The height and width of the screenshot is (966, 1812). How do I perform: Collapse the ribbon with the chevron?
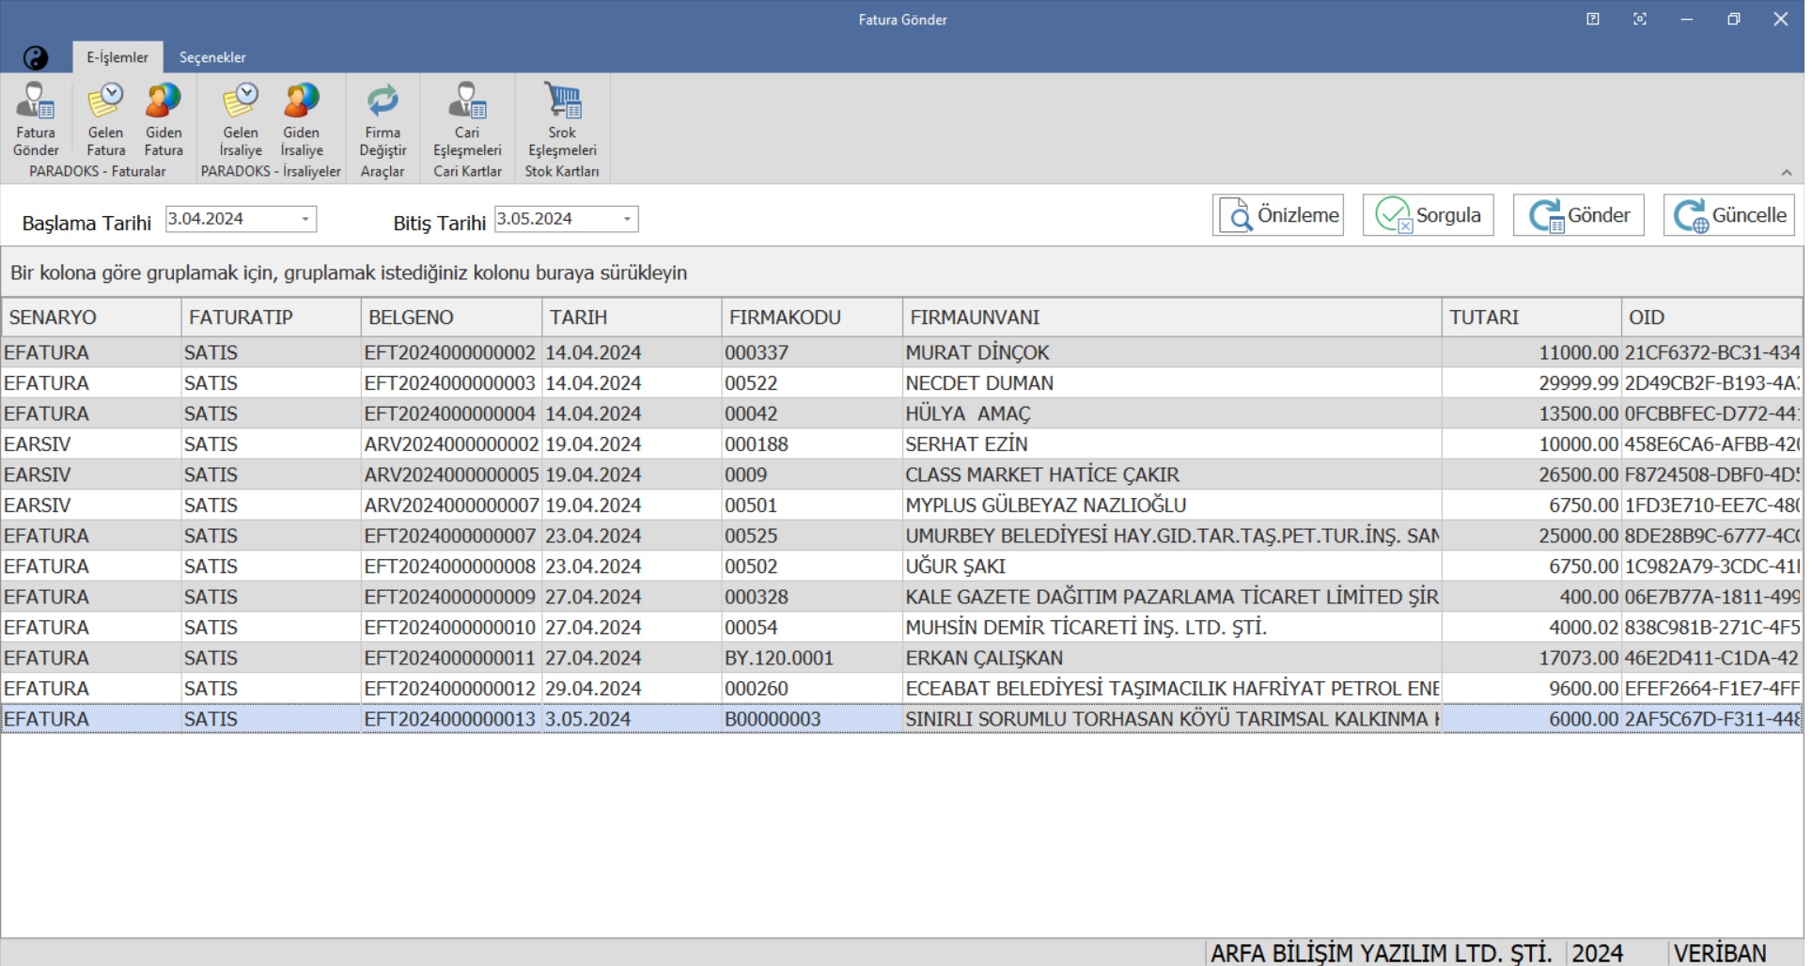coord(1787,173)
